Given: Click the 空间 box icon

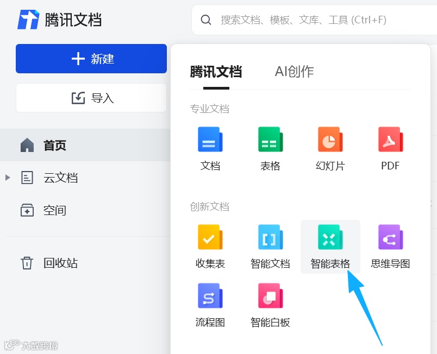Looking at the screenshot, I should (x=27, y=210).
